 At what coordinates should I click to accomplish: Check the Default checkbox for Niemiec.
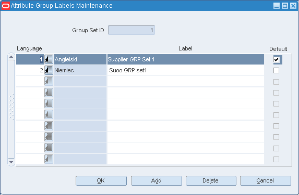pyautogui.click(x=277, y=71)
